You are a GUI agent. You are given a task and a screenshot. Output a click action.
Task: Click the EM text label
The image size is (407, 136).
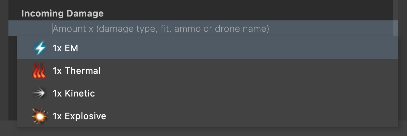point(71,48)
